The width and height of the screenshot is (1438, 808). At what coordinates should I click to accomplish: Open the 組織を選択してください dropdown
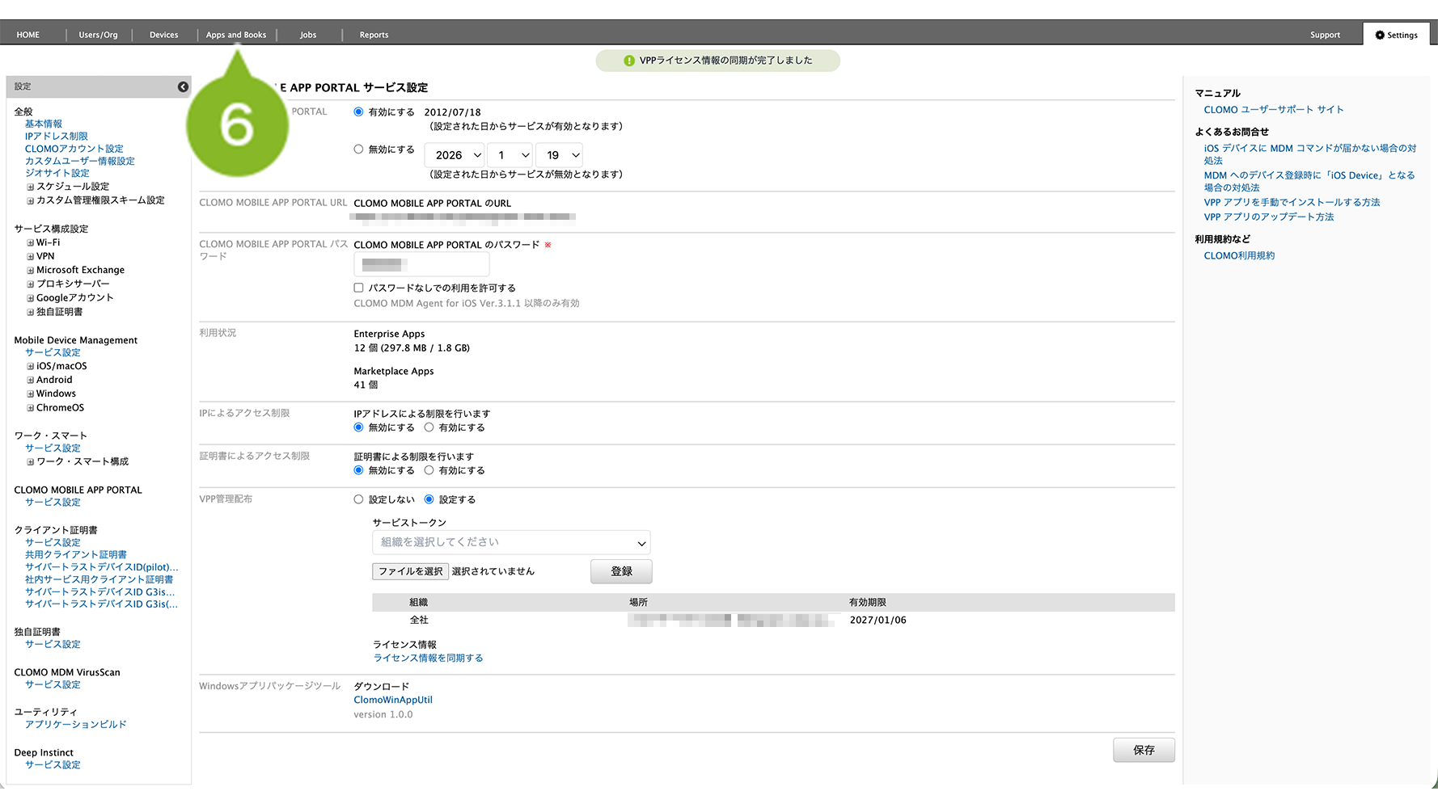511,542
